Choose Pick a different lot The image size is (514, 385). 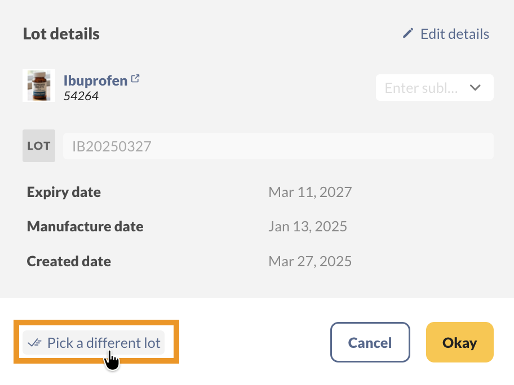click(x=95, y=342)
